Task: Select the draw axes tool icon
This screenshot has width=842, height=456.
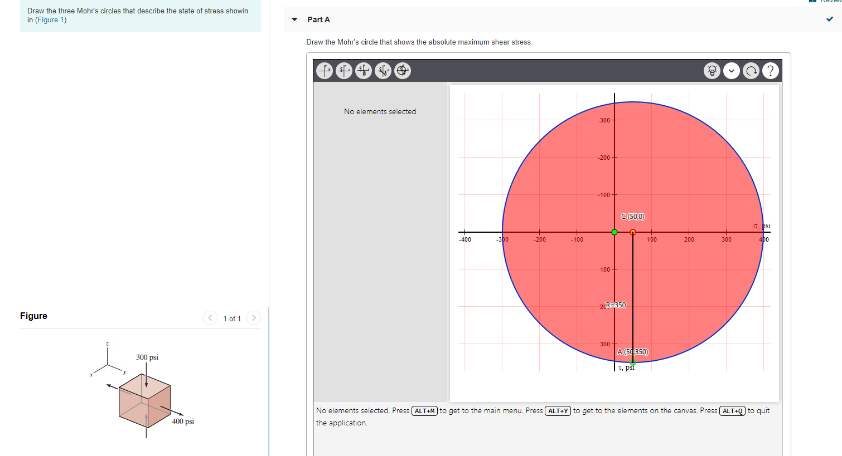Action: [x=325, y=71]
